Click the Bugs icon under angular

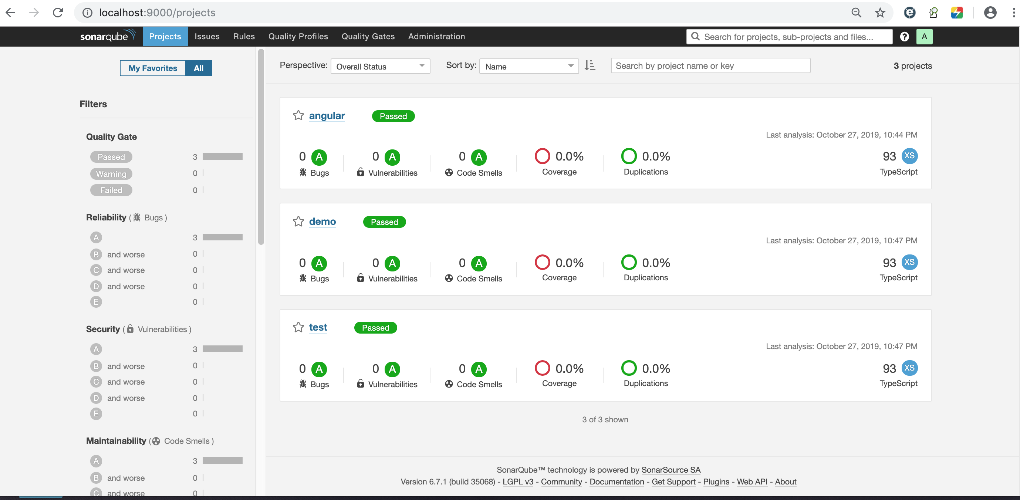[303, 173]
